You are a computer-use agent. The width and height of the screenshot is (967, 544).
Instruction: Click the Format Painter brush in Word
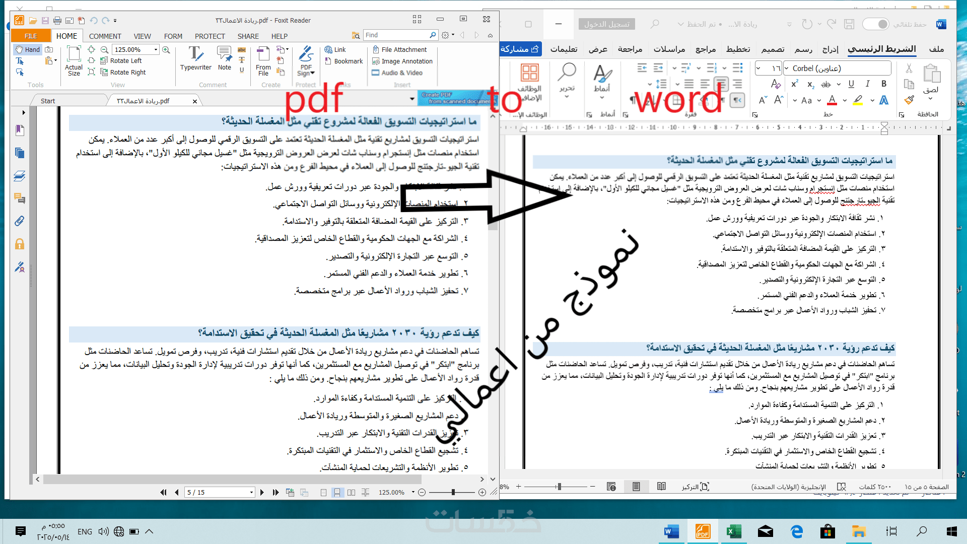tap(909, 100)
